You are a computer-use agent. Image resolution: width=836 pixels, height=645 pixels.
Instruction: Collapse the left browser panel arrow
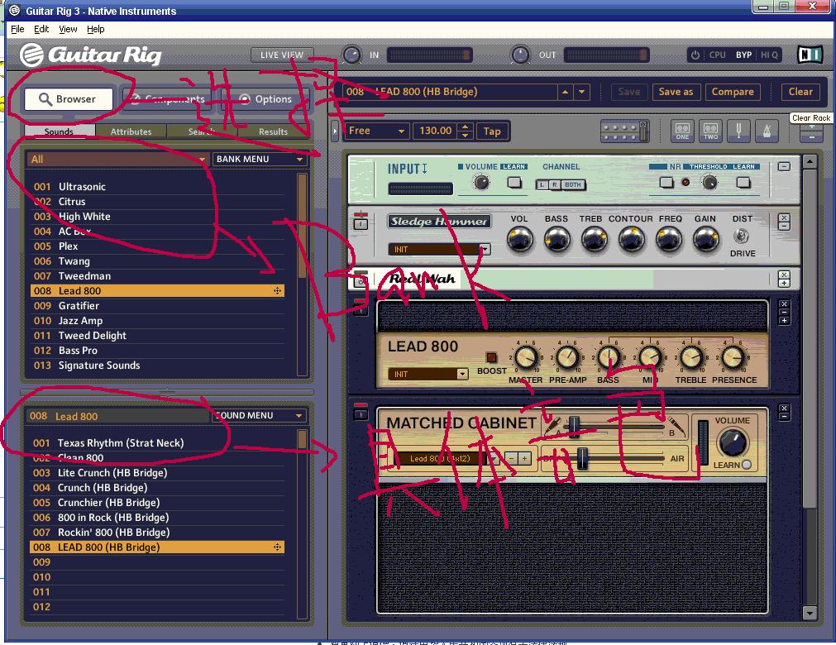[x=334, y=131]
